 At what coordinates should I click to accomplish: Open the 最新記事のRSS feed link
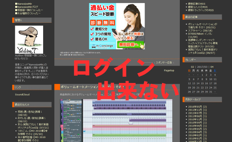click(196, 4)
